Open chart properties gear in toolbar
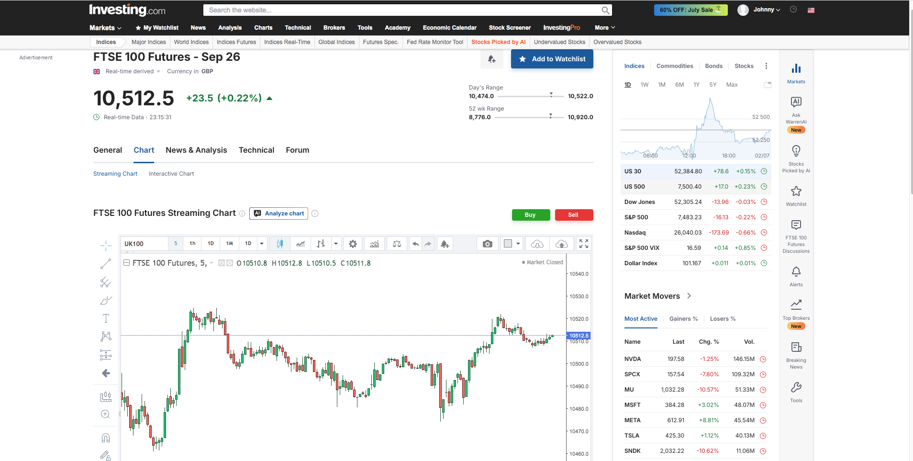 coord(353,244)
